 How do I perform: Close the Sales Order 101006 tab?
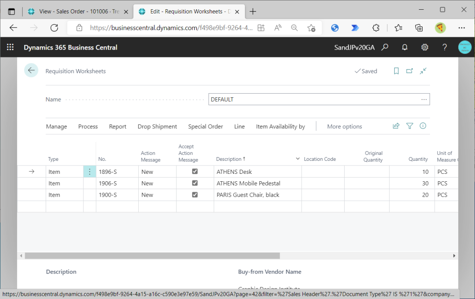[126, 12]
